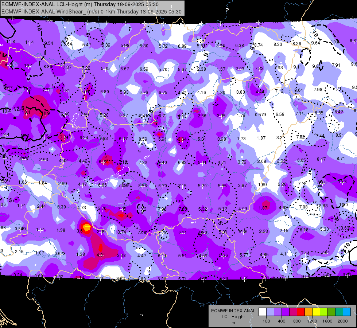Image resolution: width=357 pixels, height=328 pixels.
Task: Click the grid value 11.4
Action: pos(30,42)
